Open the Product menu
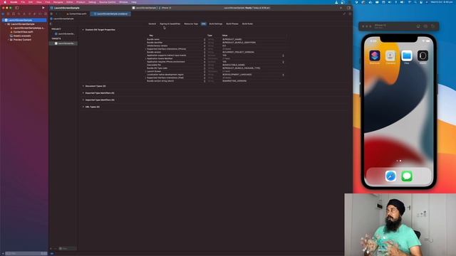This screenshot has height=256, width=456. click(x=81, y=2)
